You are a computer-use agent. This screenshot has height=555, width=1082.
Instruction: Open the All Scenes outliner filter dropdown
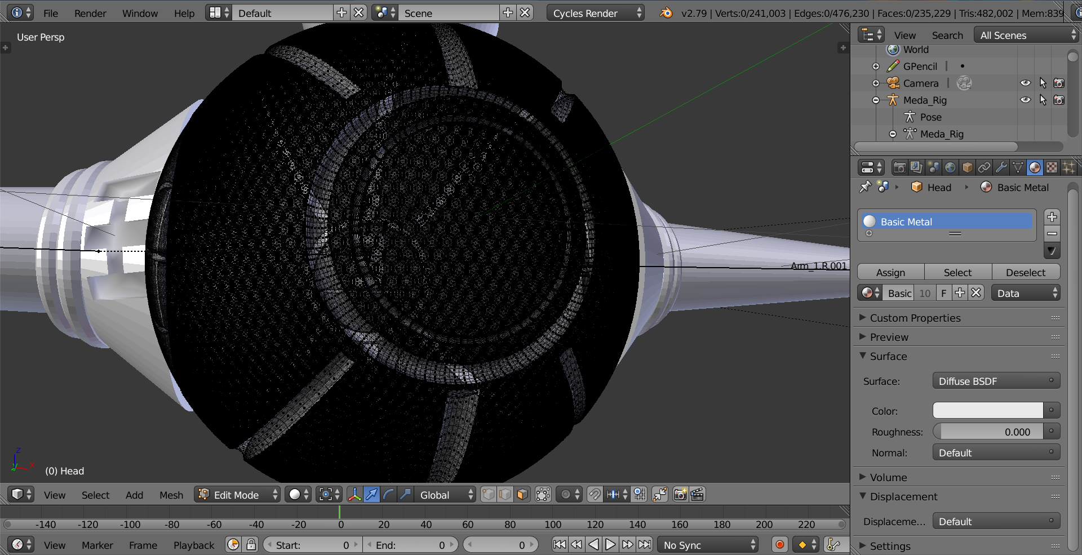[x=1026, y=35]
